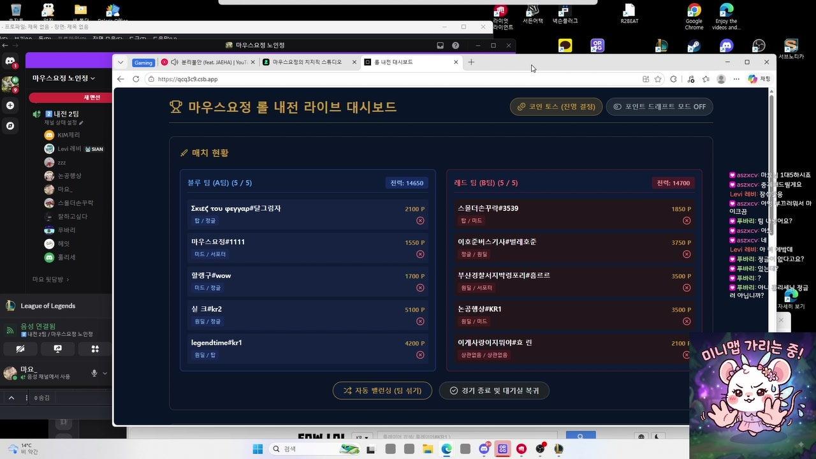Select 내전 2팀 voice channel
The image size is (816, 459).
pyautogui.click(x=62, y=113)
